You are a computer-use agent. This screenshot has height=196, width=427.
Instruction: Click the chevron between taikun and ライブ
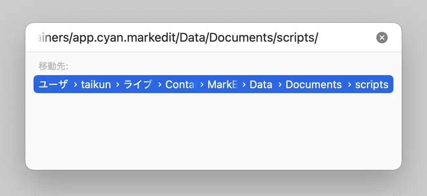(x=118, y=85)
